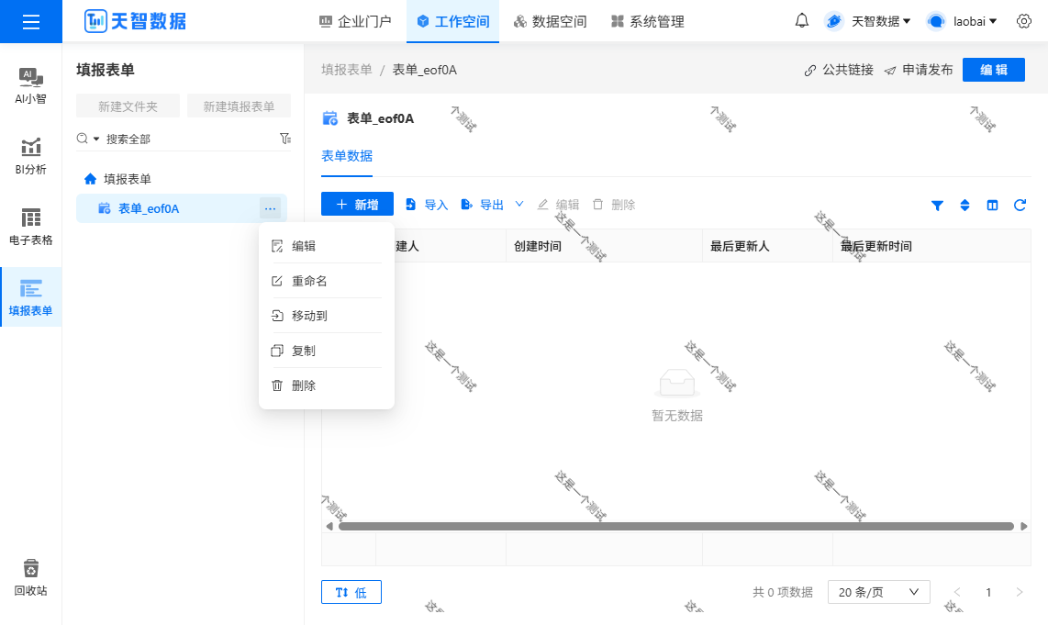1048x625 pixels.
Task: Select the 填报表单 sidebar module
Action: pos(31,297)
